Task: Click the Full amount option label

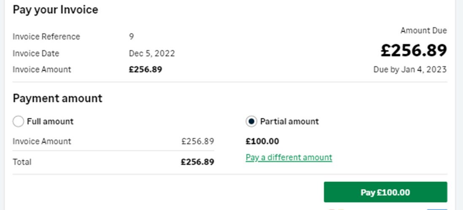Action: (50, 121)
